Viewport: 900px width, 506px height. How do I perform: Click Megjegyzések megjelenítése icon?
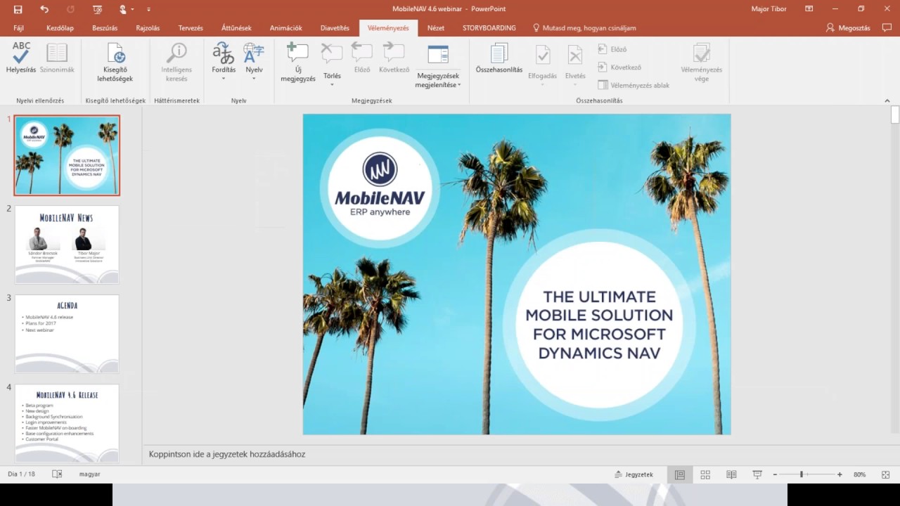coord(438,56)
